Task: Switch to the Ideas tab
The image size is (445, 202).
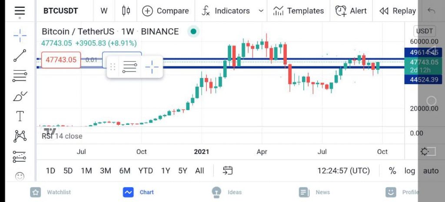Action: pos(227,192)
